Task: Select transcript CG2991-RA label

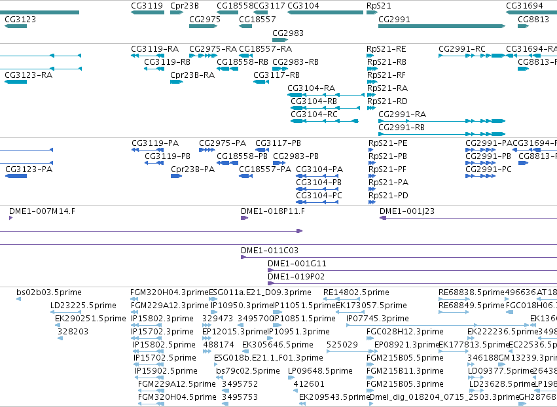Action: 402,115
